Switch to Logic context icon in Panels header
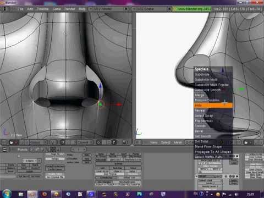Image resolution: width=264 pixels, height=198 pixels. click(32, 150)
